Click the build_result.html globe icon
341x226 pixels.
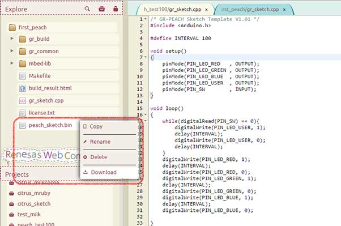(23, 88)
